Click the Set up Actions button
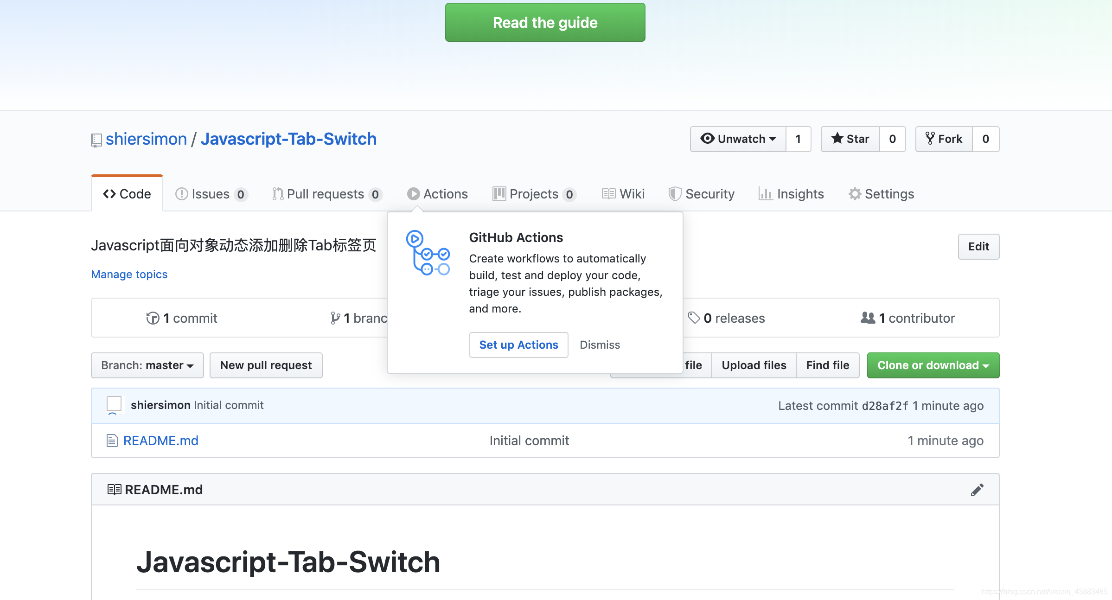 (x=518, y=345)
